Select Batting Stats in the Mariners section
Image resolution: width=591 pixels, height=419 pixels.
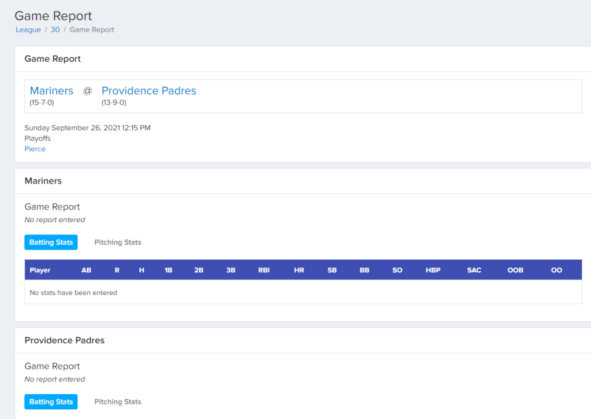(x=51, y=242)
